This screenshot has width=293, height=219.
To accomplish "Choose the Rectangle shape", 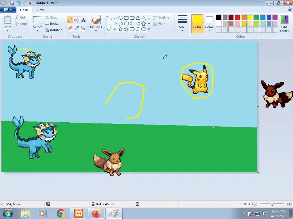I will pos(126,18).
